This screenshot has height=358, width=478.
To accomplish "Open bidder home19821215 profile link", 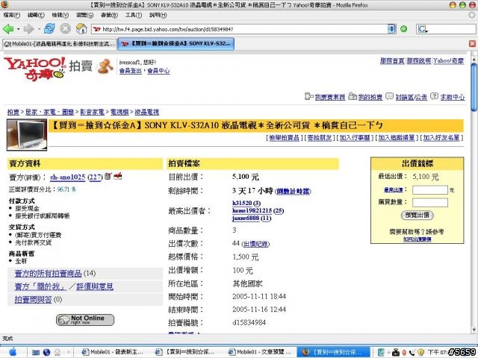I will [x=252, y=210].
